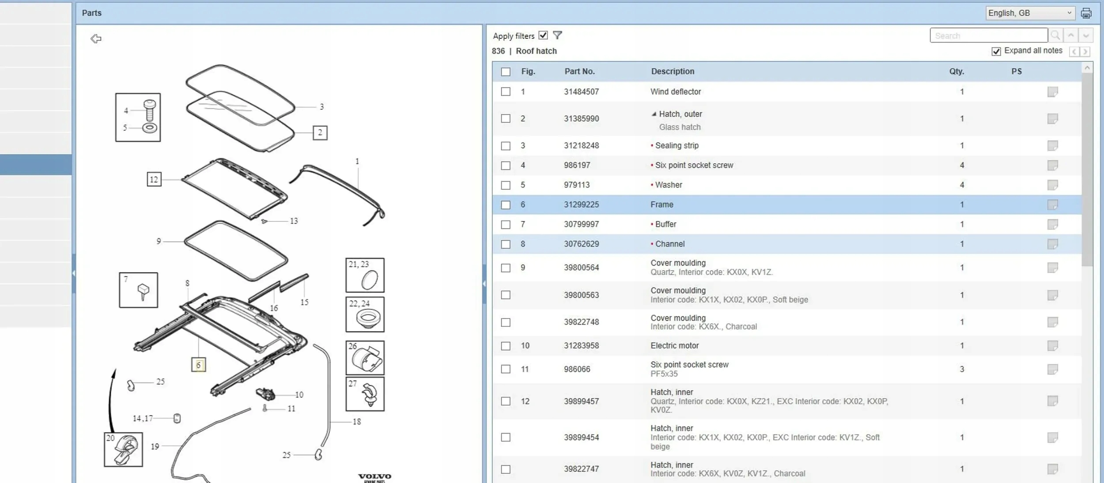Image resolution: width=1104 pixels, height=483 pixels.
Task: Sort by the Part No. column header
Action: pos(579,71)
